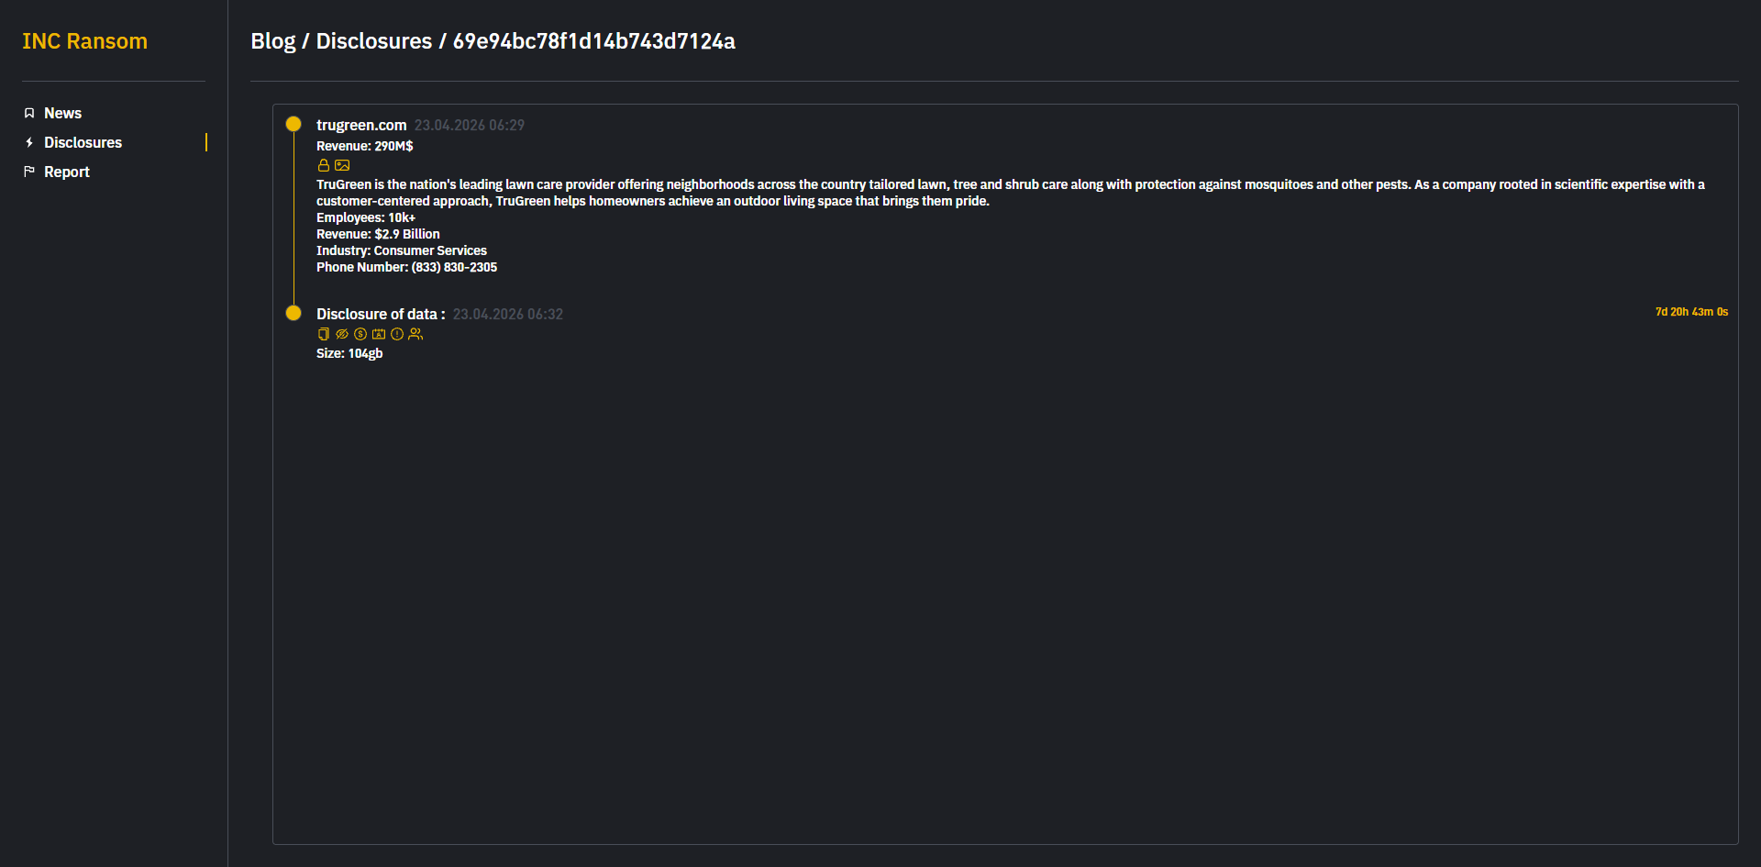Click the ID badge icon
Viewport: 1761px width, 867px height.
click(379, 334)
